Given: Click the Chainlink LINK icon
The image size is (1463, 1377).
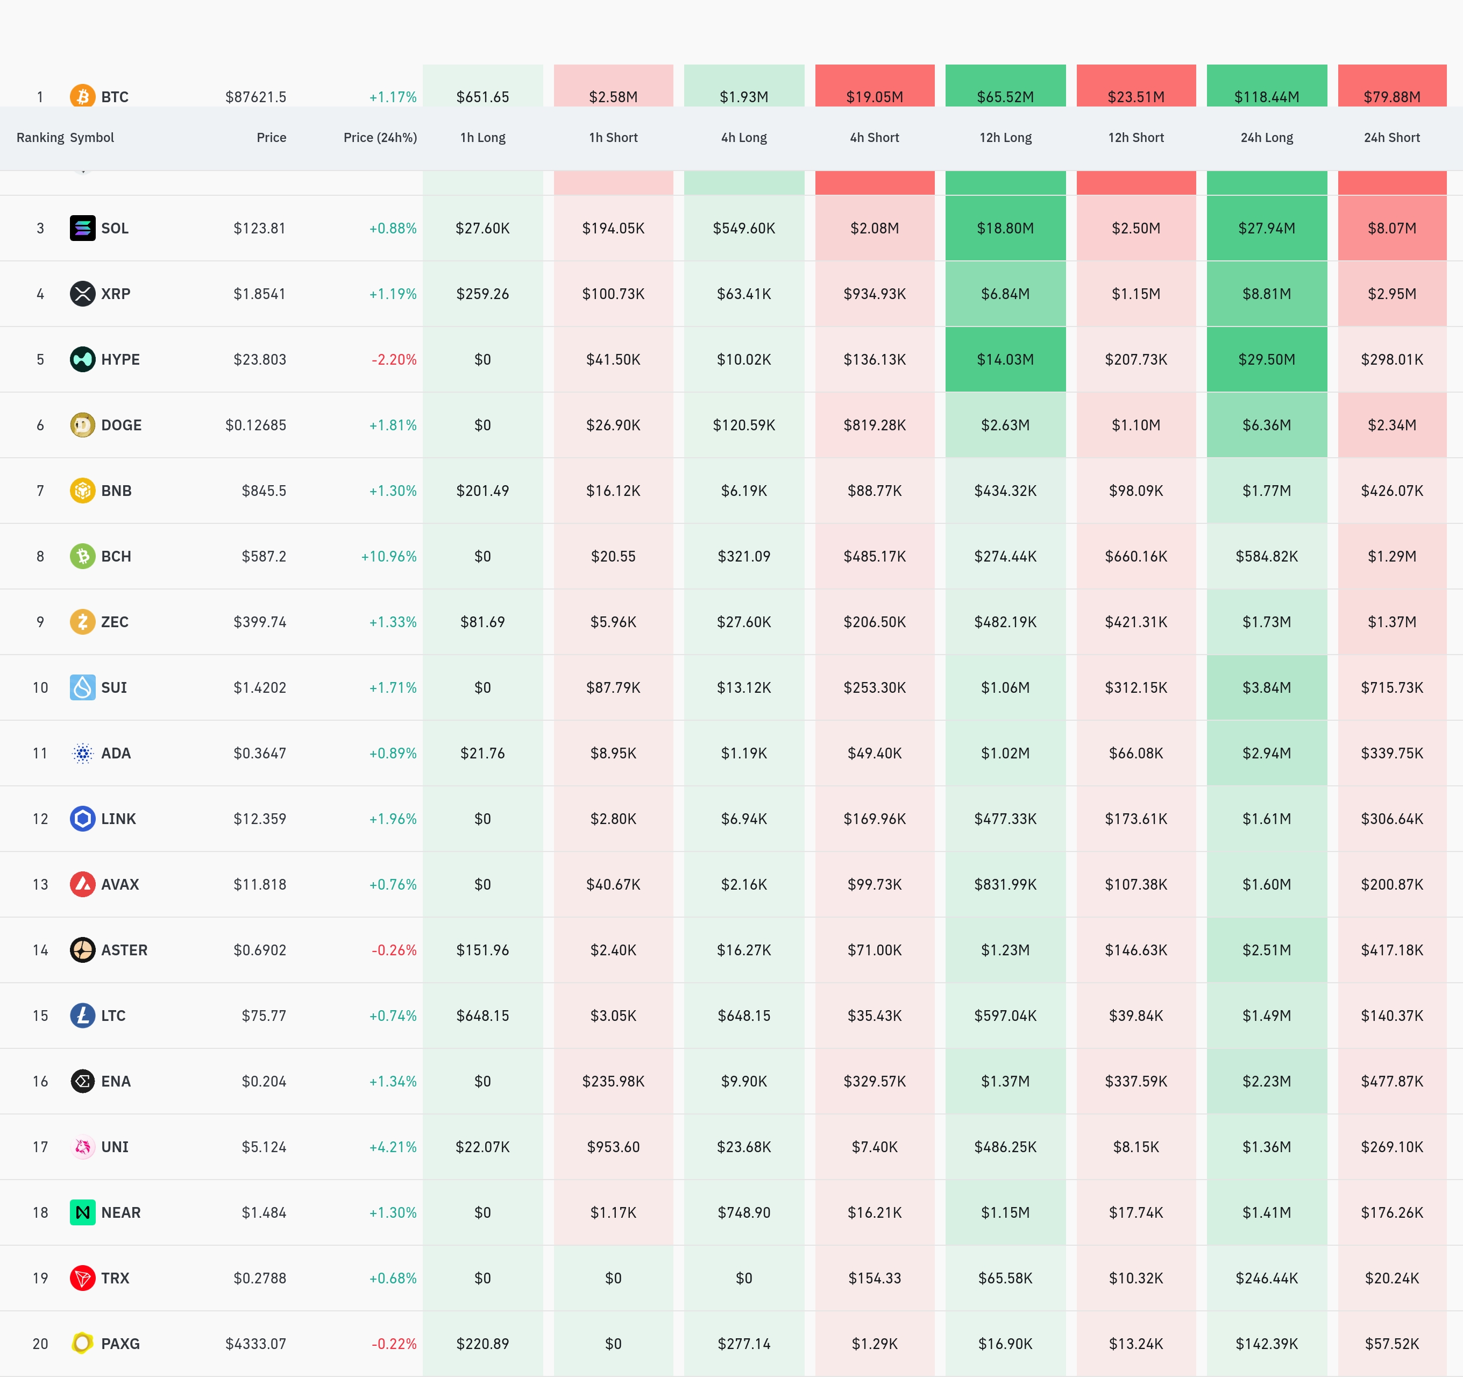Looking at the screenshot, I should tap(82, 818).
